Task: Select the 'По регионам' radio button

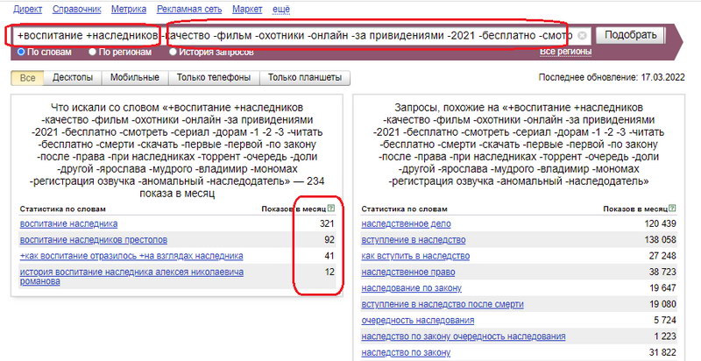Action: (93, 52)
